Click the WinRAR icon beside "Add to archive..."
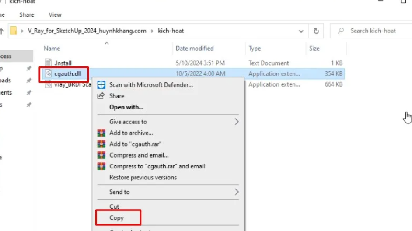The width and height of the screenshot is (412, 231). tap(101, 133)
